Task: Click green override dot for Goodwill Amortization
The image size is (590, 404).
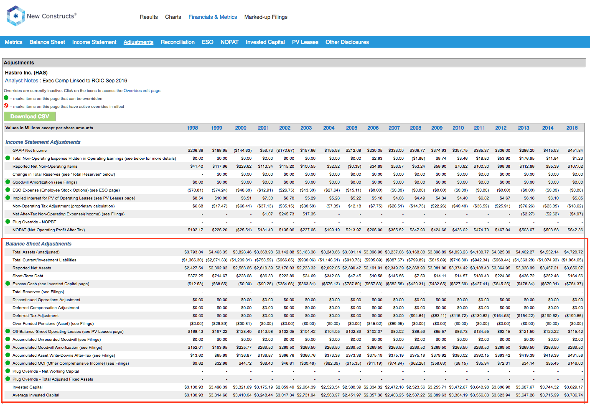Action: pos(8,182)
